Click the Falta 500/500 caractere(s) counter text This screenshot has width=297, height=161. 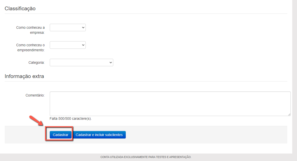point(70,118)
